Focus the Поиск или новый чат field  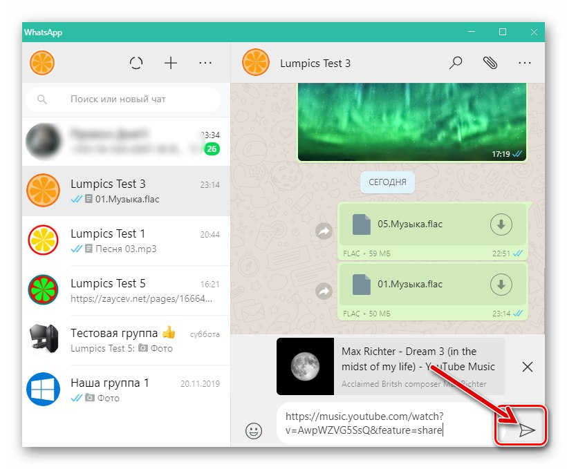(x=123, y=99)
